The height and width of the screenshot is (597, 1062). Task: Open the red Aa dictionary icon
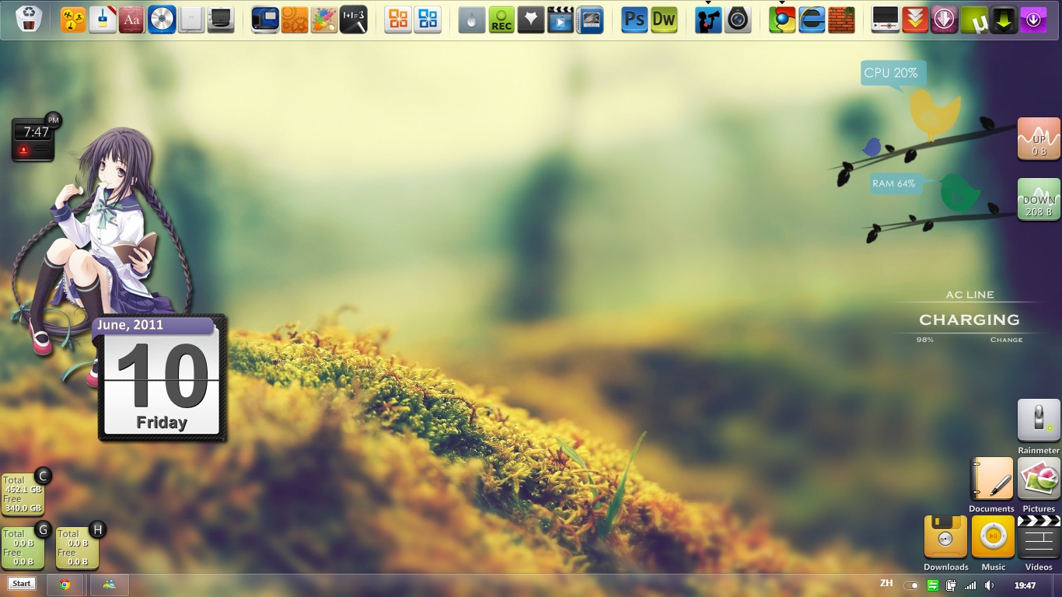click(x=131, y=19)
